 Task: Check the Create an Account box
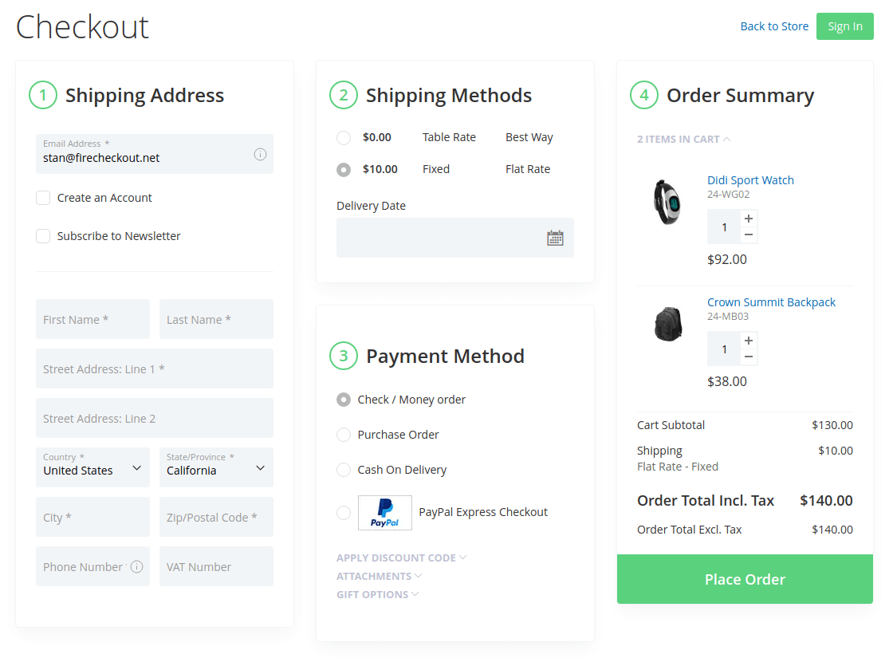[43, 198]
